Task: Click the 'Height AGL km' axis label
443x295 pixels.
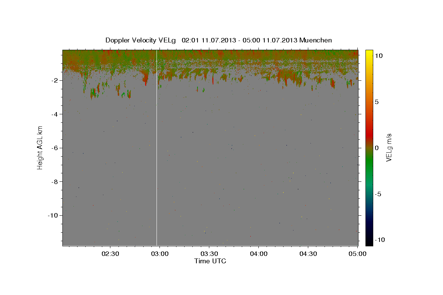Action: tap(40, 147)
